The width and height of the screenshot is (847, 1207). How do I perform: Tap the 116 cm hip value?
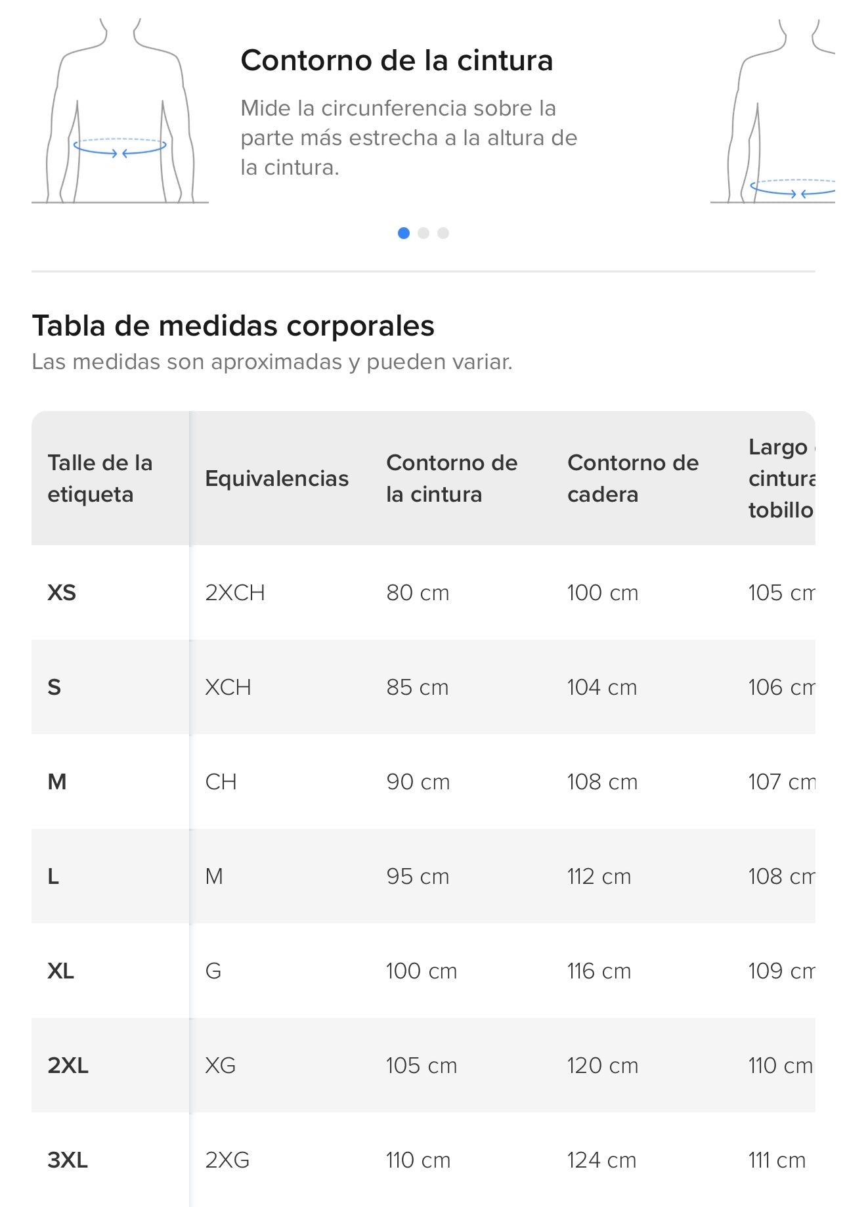click(x=599, y=971)
